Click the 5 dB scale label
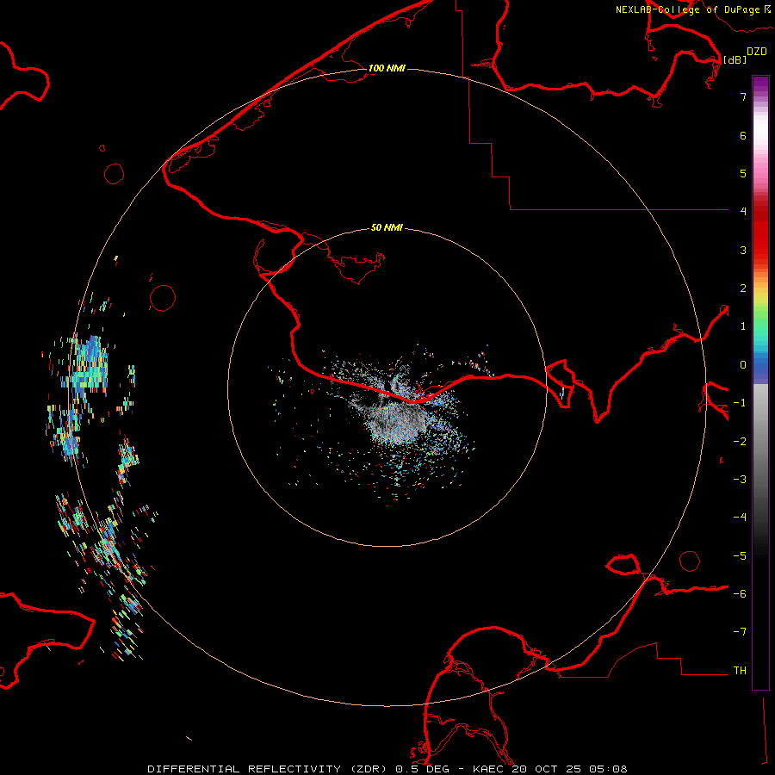The image size is (775, 775). click(743, 173)
